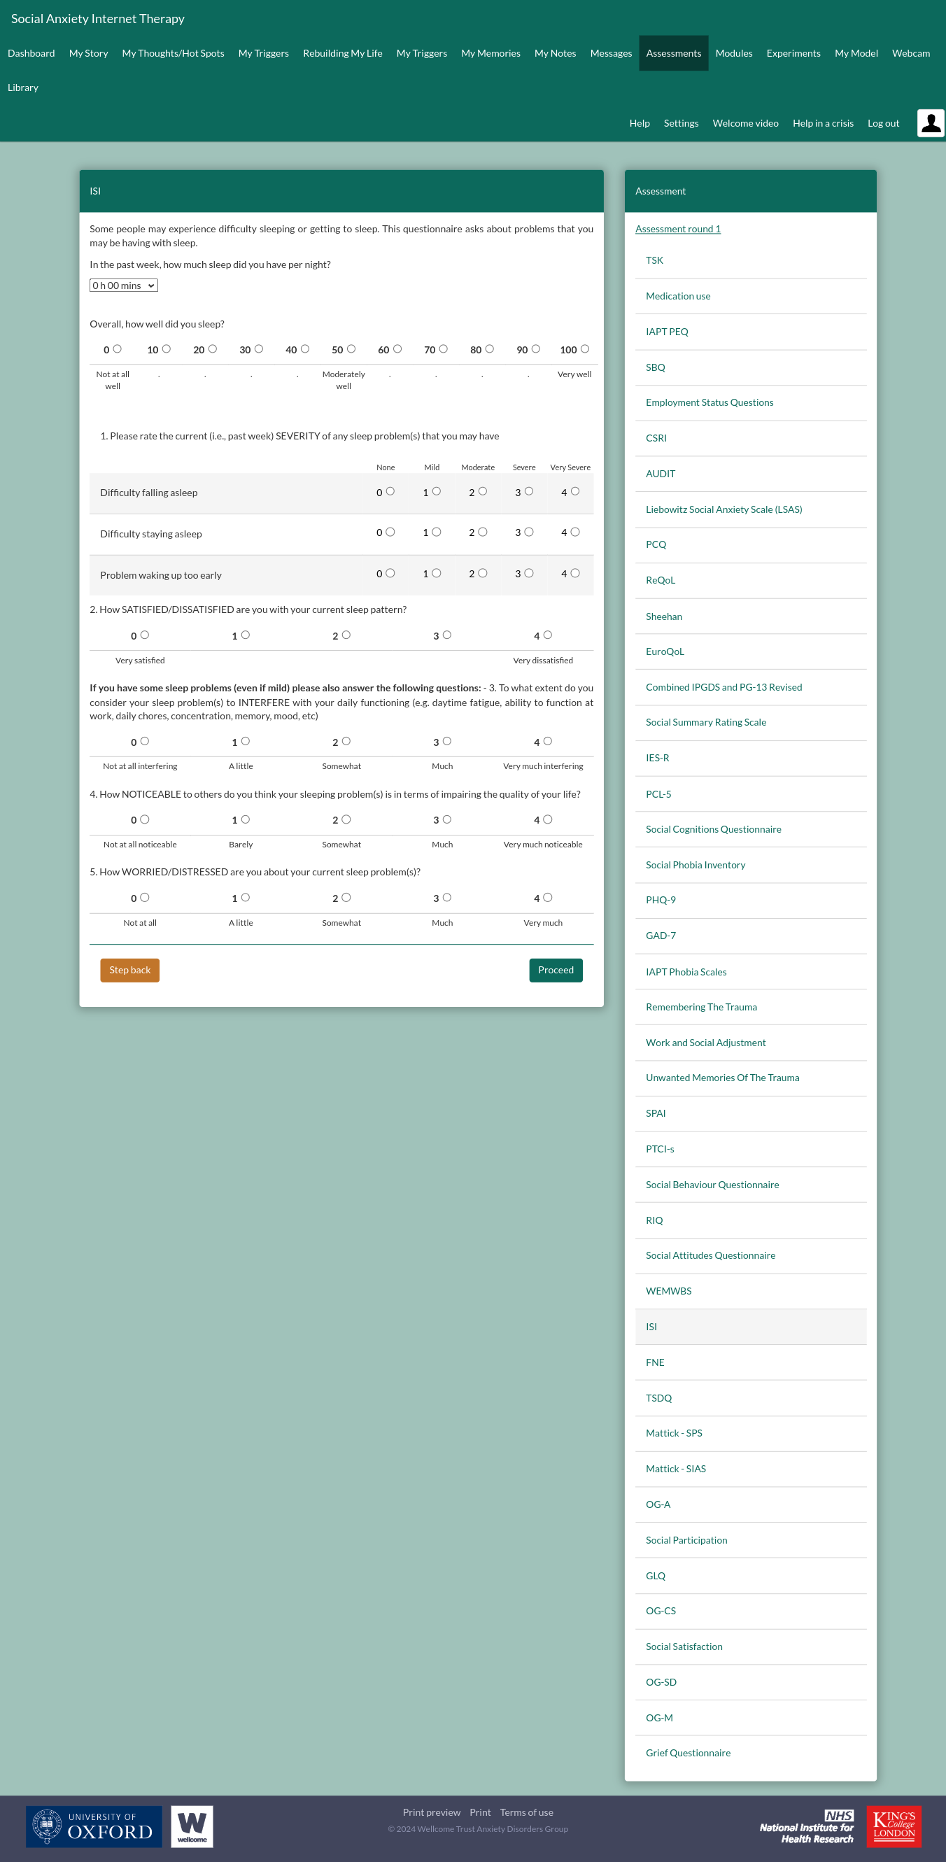The image size is (946, 1862).
Task: Open the sleep hours per night dropdown
Action: pyautogui.click(x=124, y=285)
